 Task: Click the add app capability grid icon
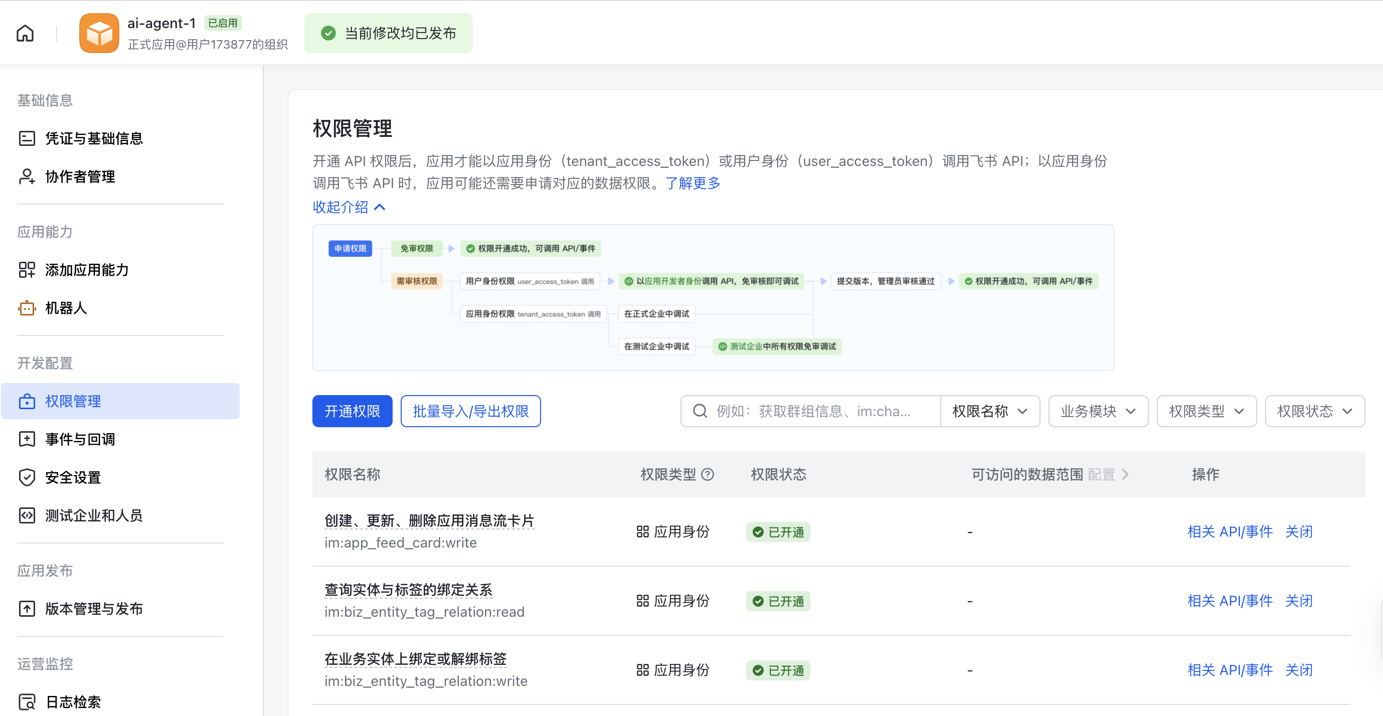click(x=27, y=269)
